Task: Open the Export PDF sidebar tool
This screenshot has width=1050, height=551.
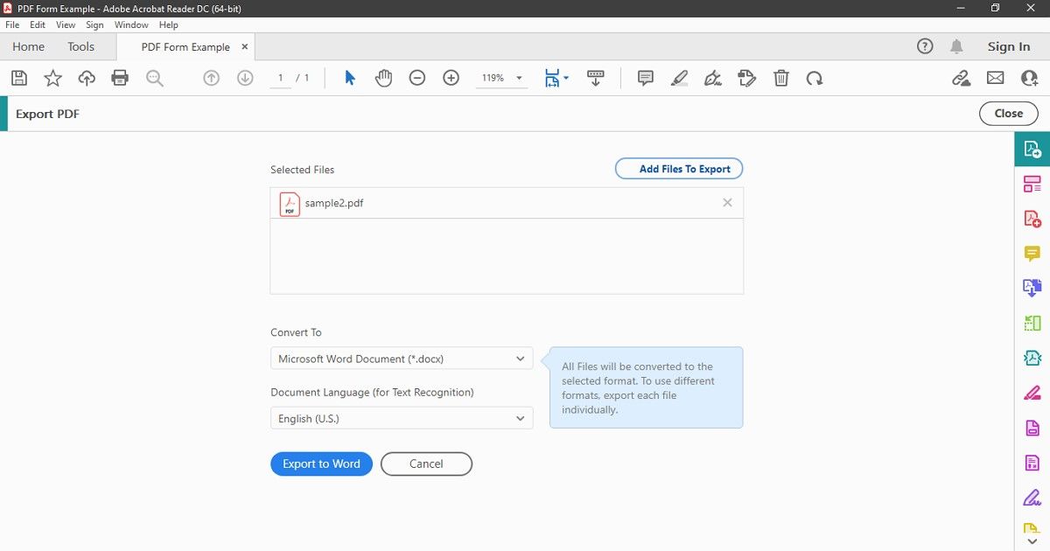Action: (1032, 149)
